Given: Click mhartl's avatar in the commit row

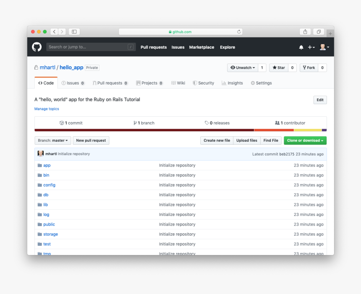Looking at the screenshot, I should tap(41, 154).
